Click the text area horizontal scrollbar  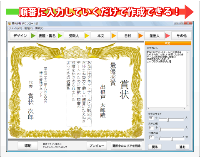(167, 109)
